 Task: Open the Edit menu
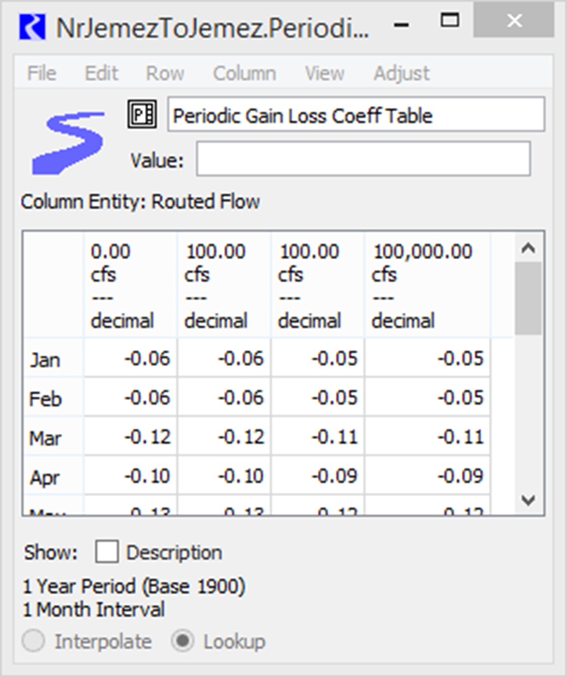101,73
